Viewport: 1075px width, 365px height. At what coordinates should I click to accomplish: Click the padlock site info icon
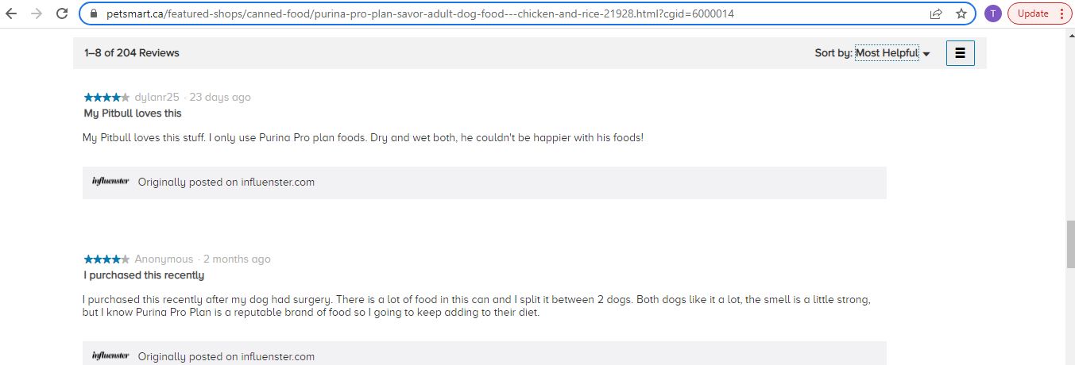pyautogui.click(x=95, y=13)
